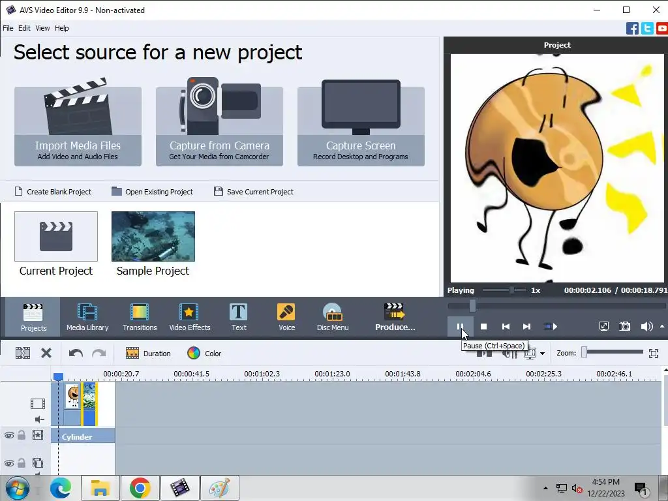
Task: Click the blue timeline playhead marker
Action: [58, 376]
